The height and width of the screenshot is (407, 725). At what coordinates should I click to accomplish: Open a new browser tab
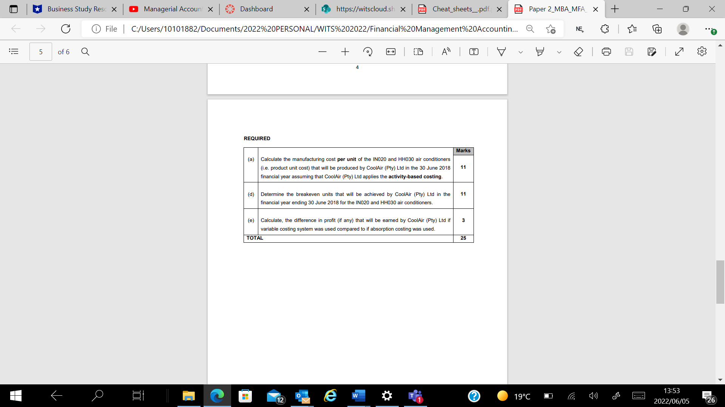615,9
